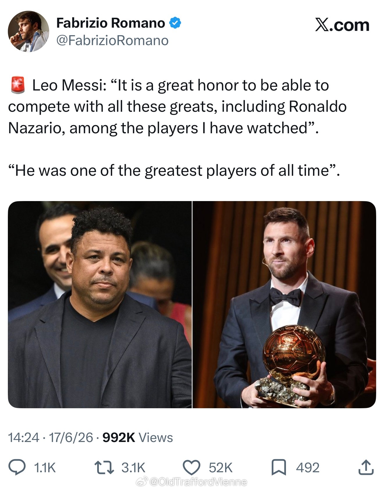The image size is (384, 490).
Task: Open the 992K Views count
Action: [x=138, y=437]
